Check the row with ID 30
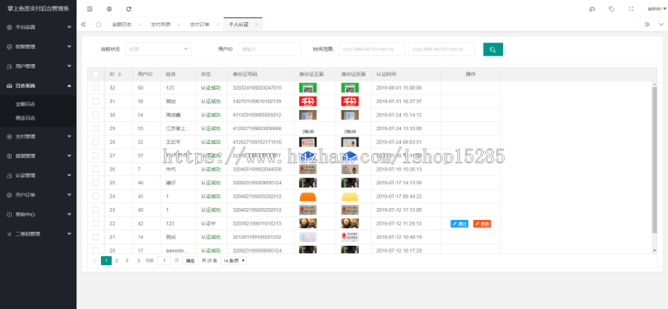Image resolution: width=668 pixels, height=309 pixels. (x=96, y=115)
